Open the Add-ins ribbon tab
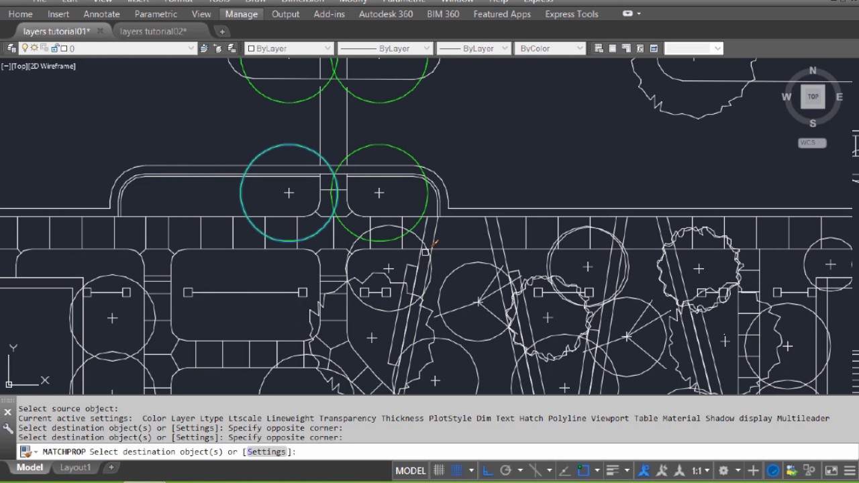The height and width of the screenshot is (483, 859). click(329, 13)
